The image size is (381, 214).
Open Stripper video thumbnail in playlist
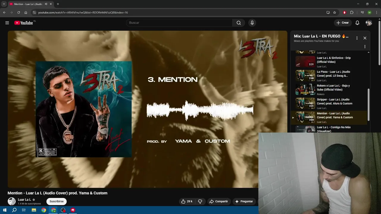point(305,103)
